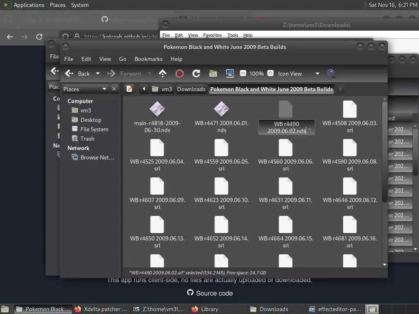Click the Up folder arrow icon
The height and width of the screenshot is (314, 419).
click(x=162, y=74)
